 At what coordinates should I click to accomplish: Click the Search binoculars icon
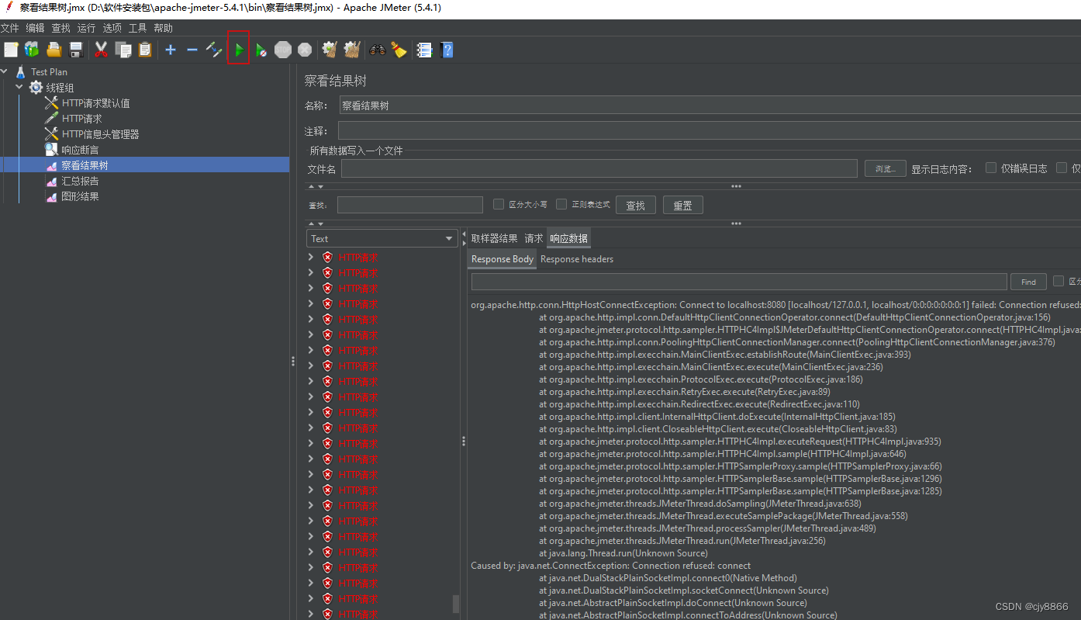(x=378, y=50)
